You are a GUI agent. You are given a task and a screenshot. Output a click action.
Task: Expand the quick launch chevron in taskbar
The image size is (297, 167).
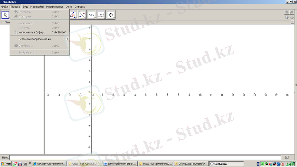pyautogui.click(x=30, y=163)
